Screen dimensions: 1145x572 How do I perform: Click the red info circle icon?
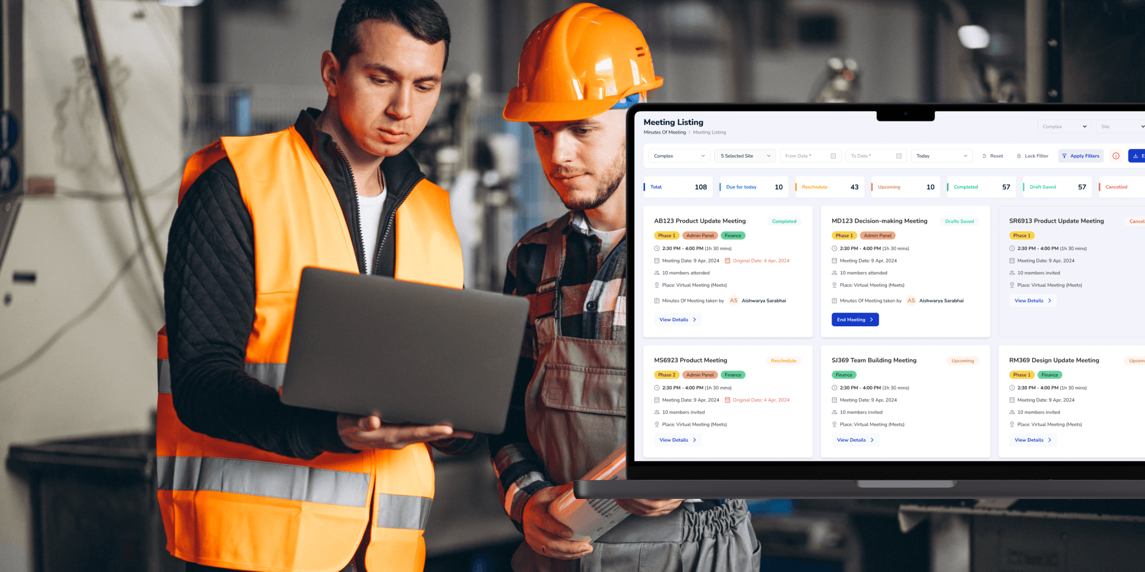coord(1116,156)
